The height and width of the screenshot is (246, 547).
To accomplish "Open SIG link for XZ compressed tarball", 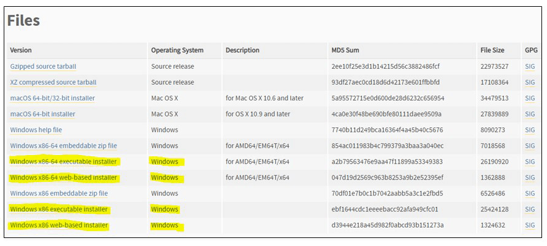I will (530, 82).
